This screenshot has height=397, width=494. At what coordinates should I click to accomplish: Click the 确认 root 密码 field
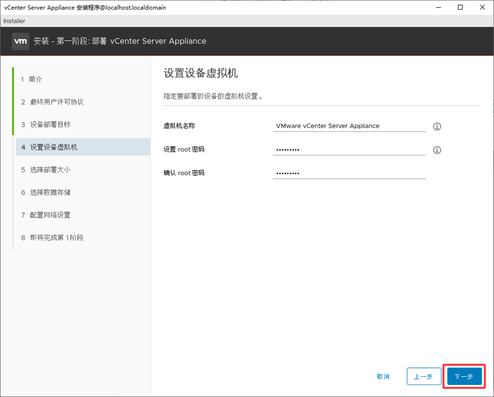(x=349, y=173)
